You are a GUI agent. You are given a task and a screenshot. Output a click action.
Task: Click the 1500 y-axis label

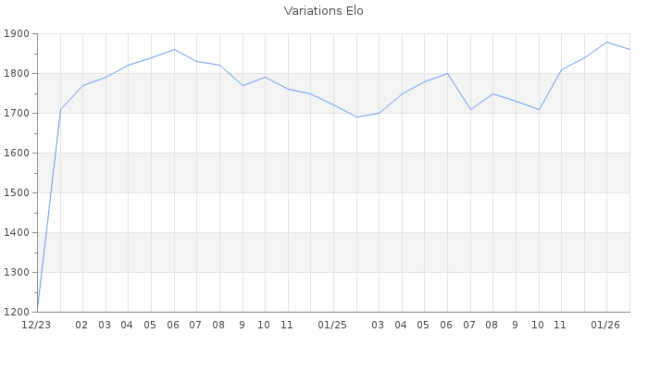click(x=17, y=193)
